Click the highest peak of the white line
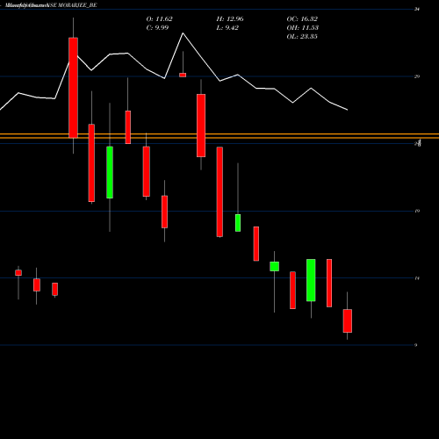This screenshot has height=439, width=439. tap(184, 33)
